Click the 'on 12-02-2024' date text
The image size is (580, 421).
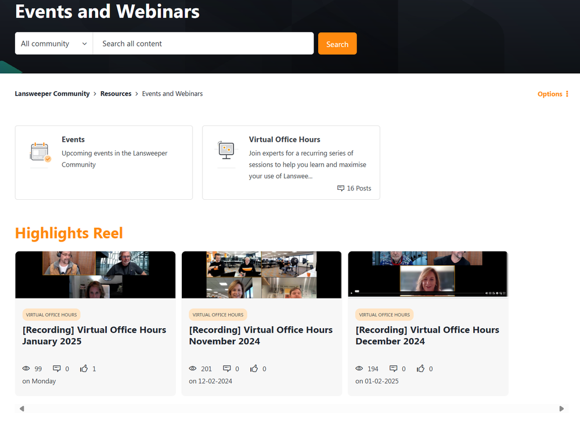tap(211, 381)
